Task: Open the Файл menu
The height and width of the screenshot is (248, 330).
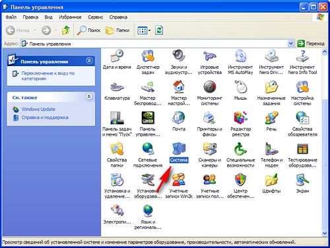Action: point(11,17)
